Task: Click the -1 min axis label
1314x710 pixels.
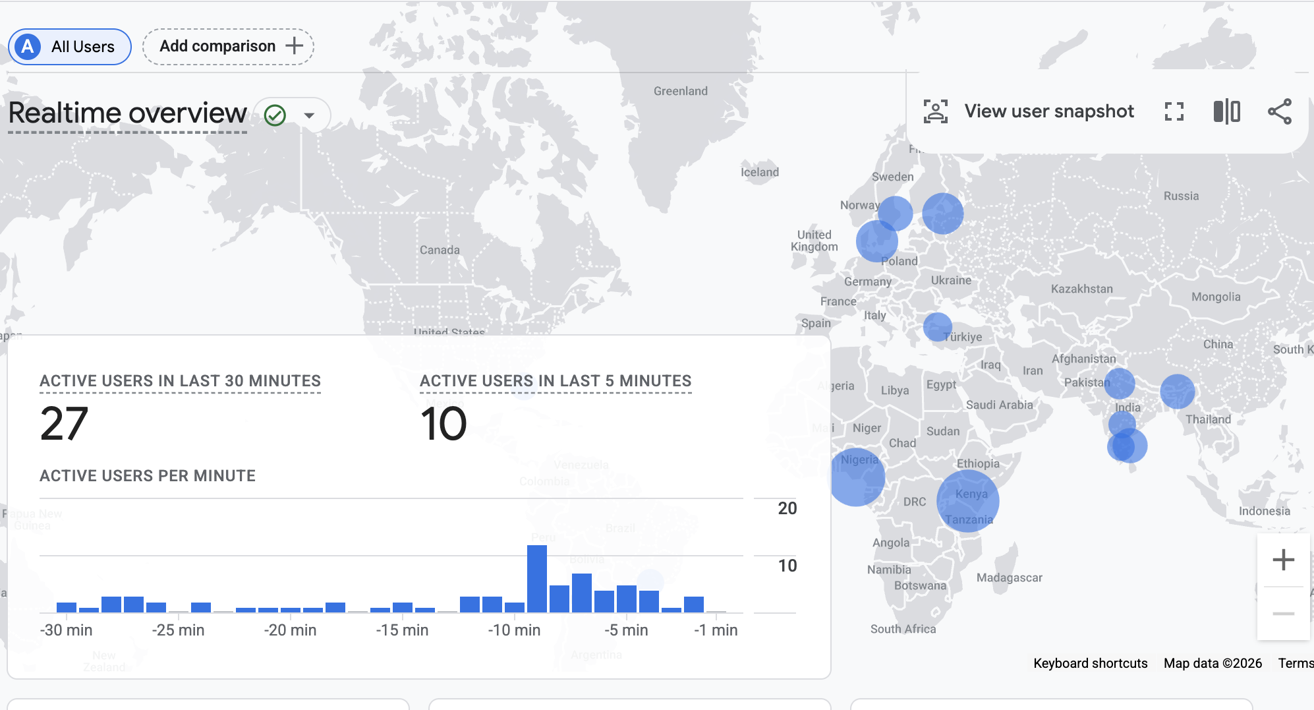Action: (x=716, y=630)
